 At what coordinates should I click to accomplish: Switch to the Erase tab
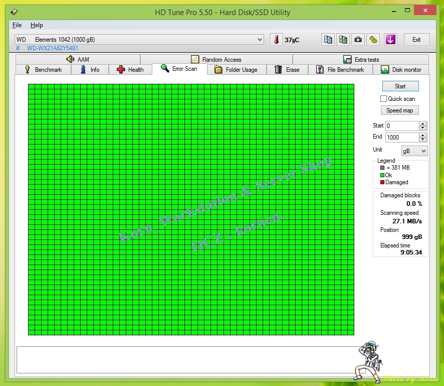(x=287, y=69)
